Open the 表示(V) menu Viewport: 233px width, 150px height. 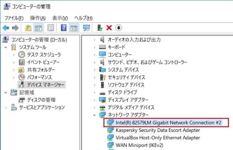point(60,18)
